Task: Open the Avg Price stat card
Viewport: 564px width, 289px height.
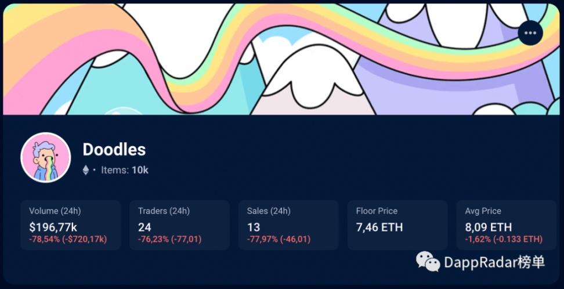Action: coord(507,225)
